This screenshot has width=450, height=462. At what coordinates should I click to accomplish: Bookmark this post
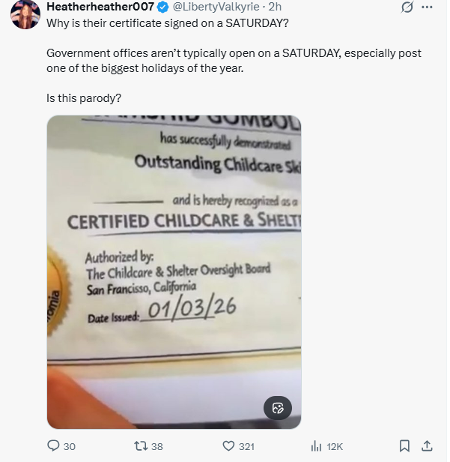(x=404, y=445)
